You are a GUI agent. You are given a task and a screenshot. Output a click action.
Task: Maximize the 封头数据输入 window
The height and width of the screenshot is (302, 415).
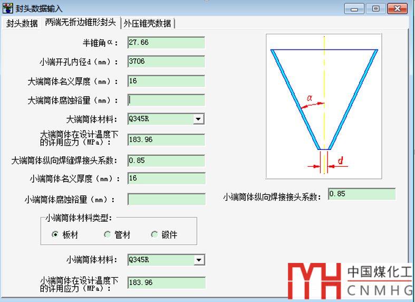tap(375, 9)
